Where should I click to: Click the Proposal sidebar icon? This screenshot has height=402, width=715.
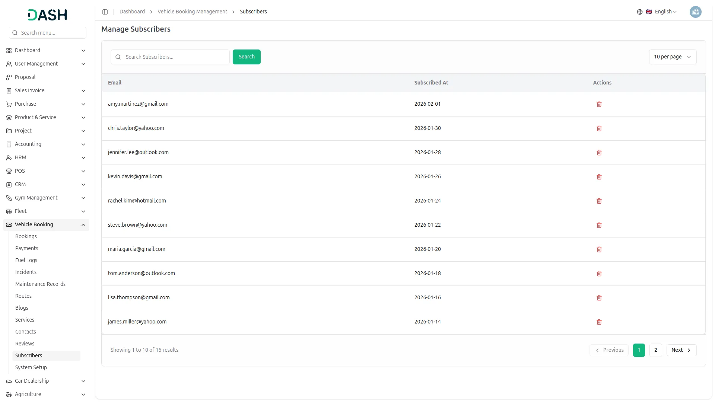(9, 77)
